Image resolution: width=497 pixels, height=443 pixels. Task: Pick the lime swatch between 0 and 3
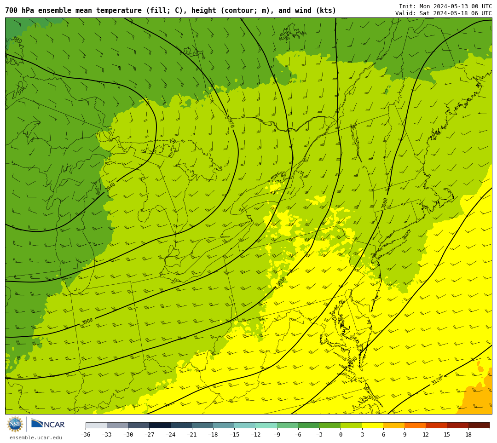click(351, 426)
